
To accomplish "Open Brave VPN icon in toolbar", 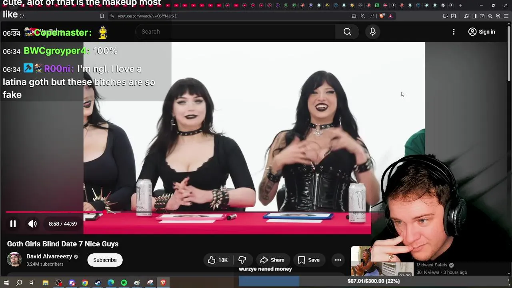I will (498, 16).
